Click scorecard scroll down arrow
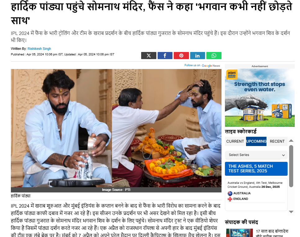This screenshot has height=237, width=300. click(x=291, y=212)
